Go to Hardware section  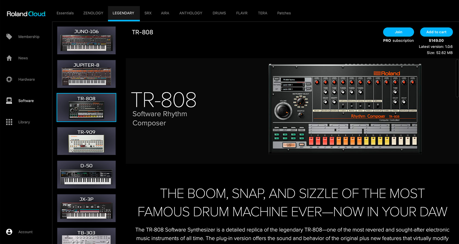pos(27,80)
